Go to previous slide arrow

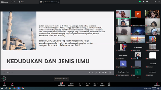(x=4, y=72)
